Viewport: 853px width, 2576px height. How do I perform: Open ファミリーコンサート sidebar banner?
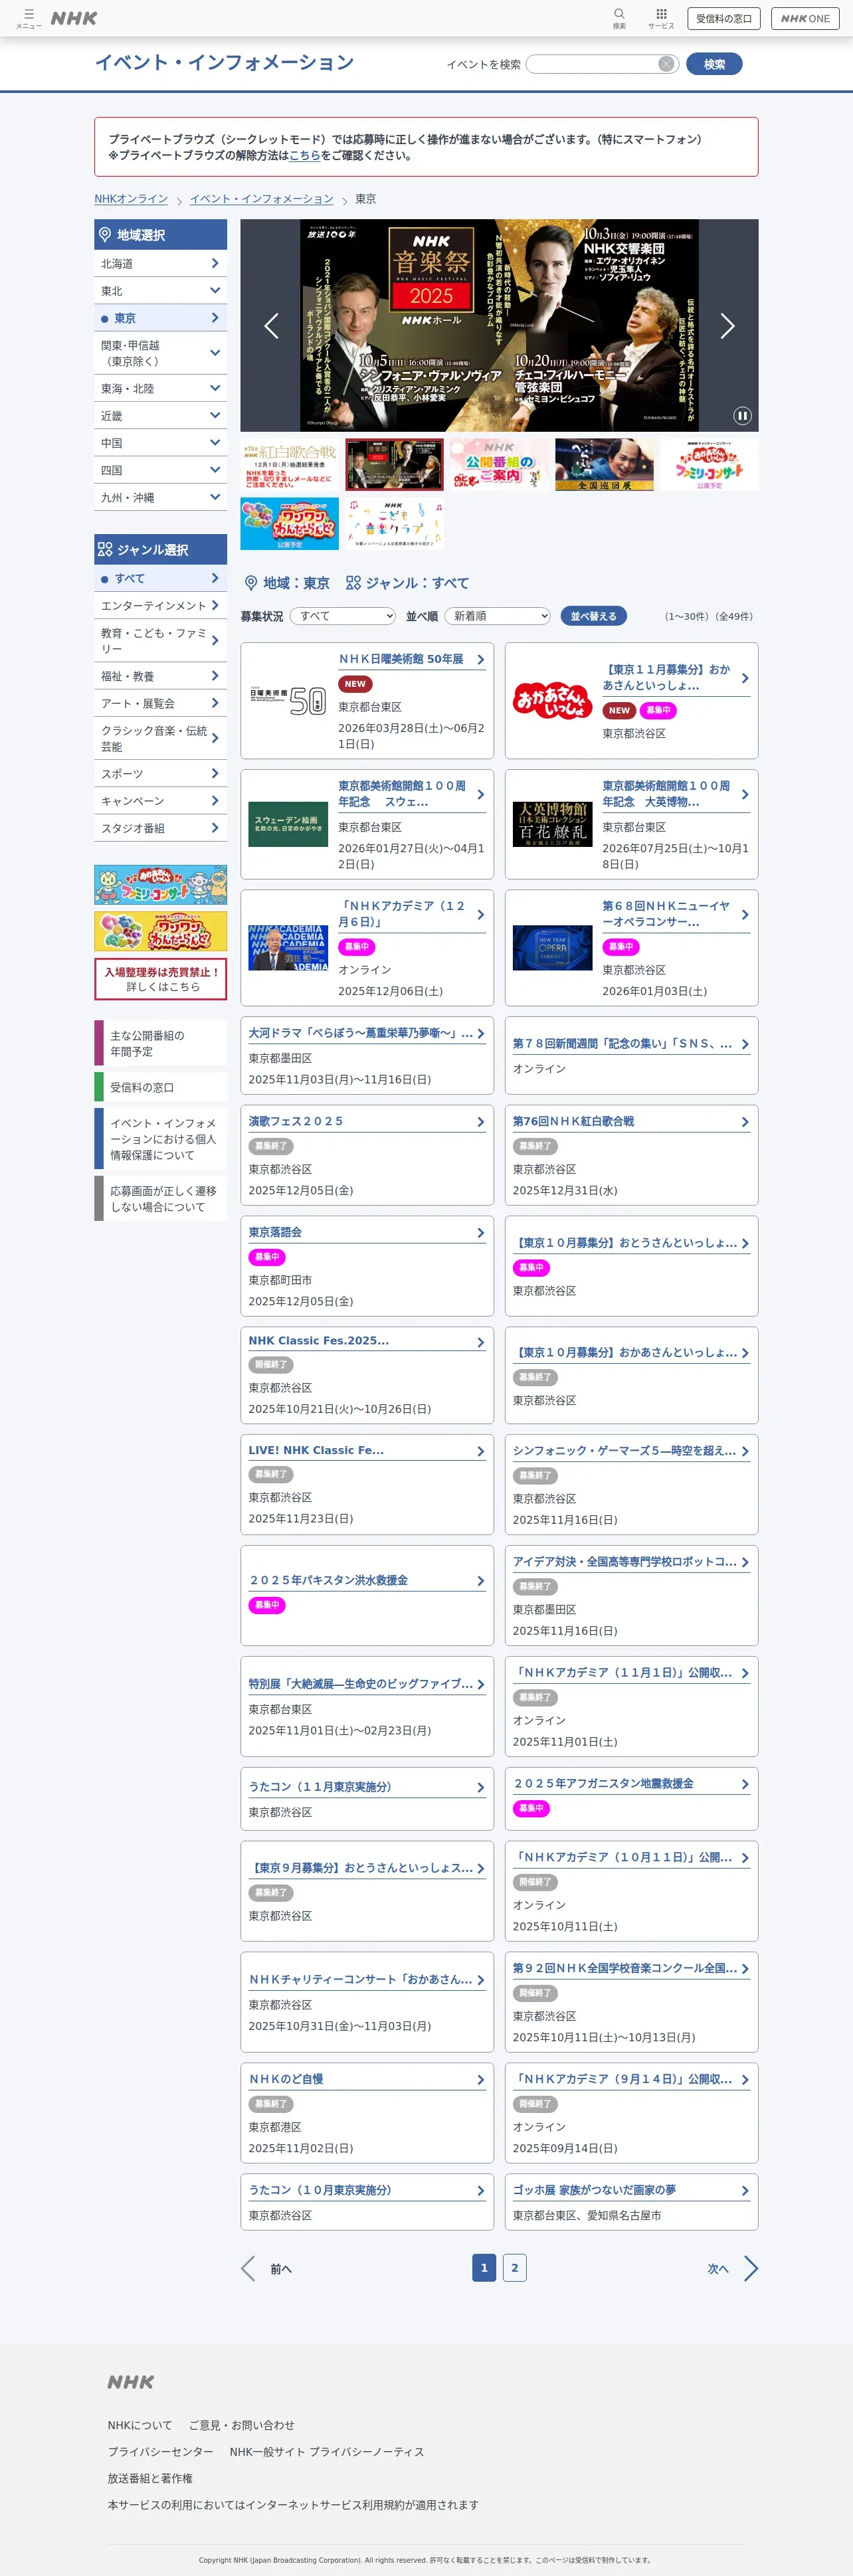pos(161,885)
